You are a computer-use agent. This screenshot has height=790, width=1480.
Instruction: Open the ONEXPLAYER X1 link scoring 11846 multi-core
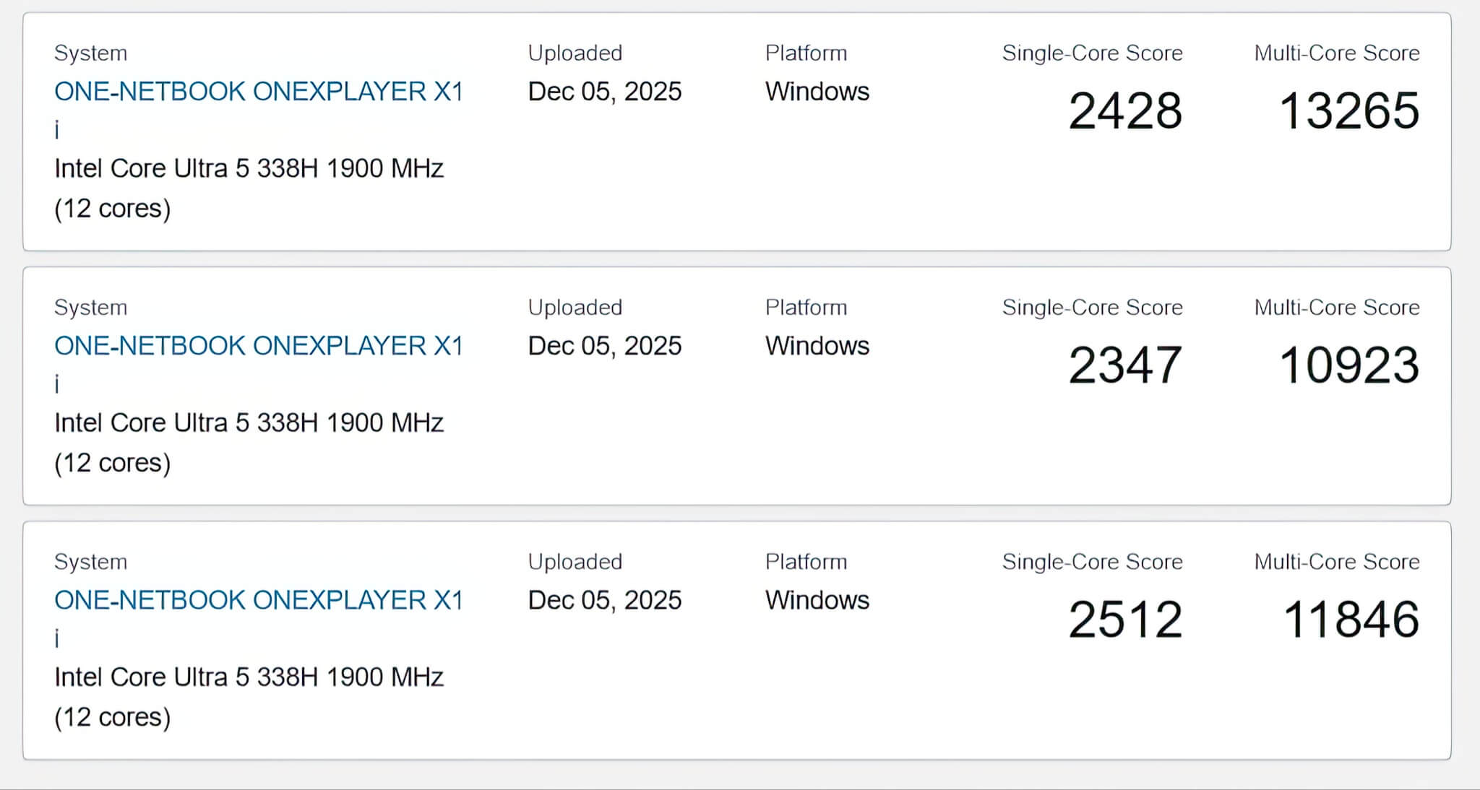click(x=258, y=600)
